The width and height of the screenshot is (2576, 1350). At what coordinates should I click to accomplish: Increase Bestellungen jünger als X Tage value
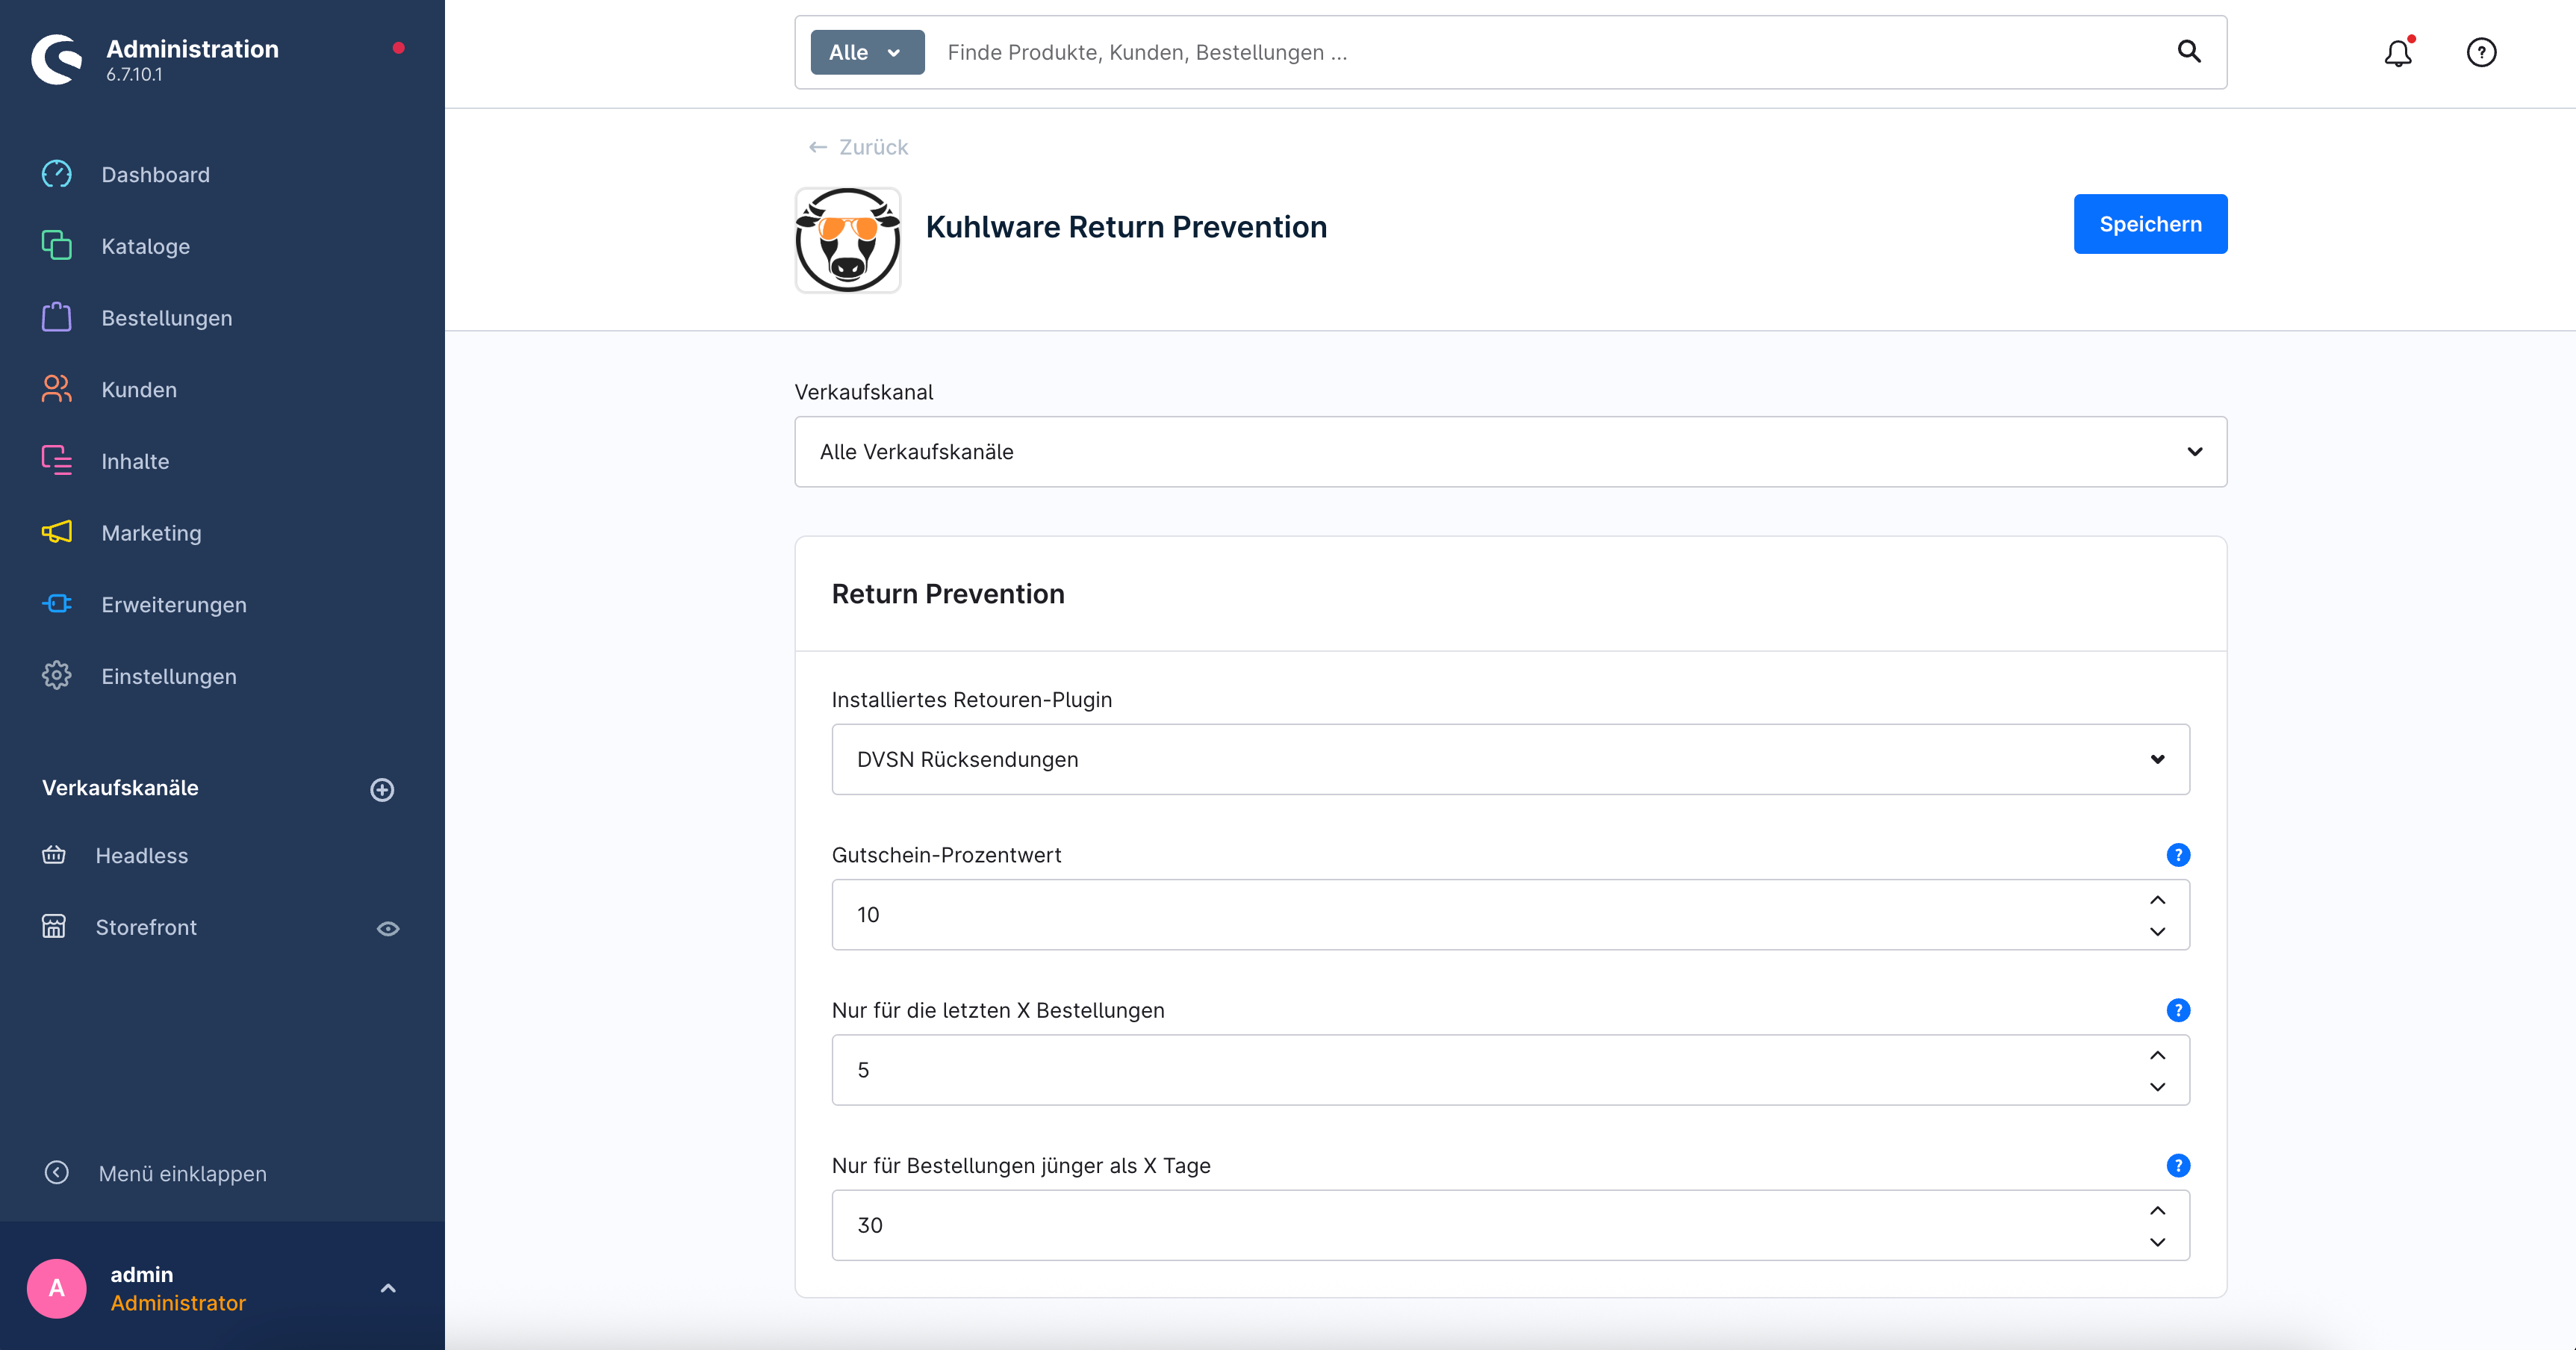coord(2158,1210)
